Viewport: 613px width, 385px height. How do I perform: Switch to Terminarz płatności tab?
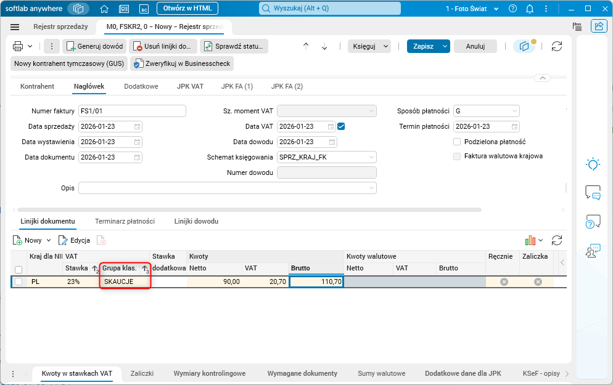tap(125, 221)
